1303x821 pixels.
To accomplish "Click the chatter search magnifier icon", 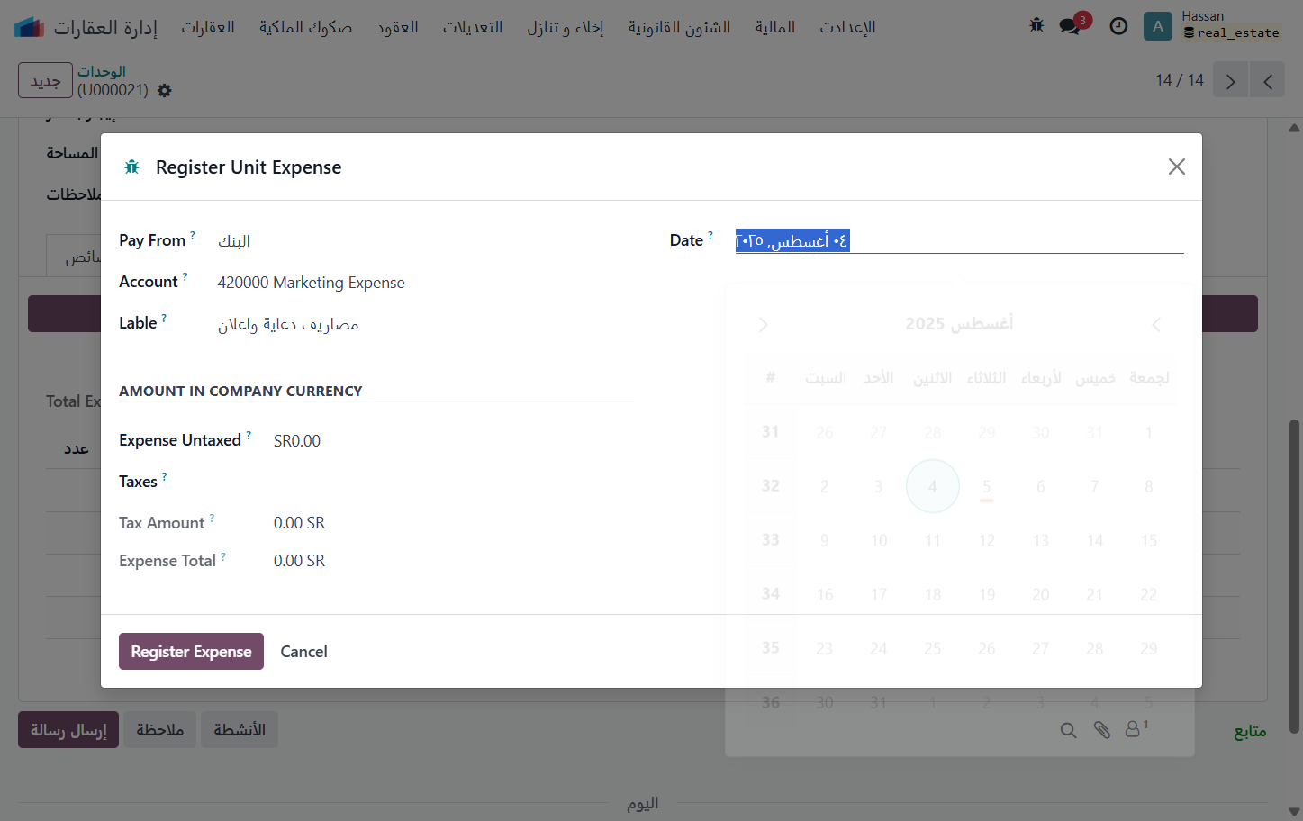I will pyautogui.click(x=1068, y=730).
